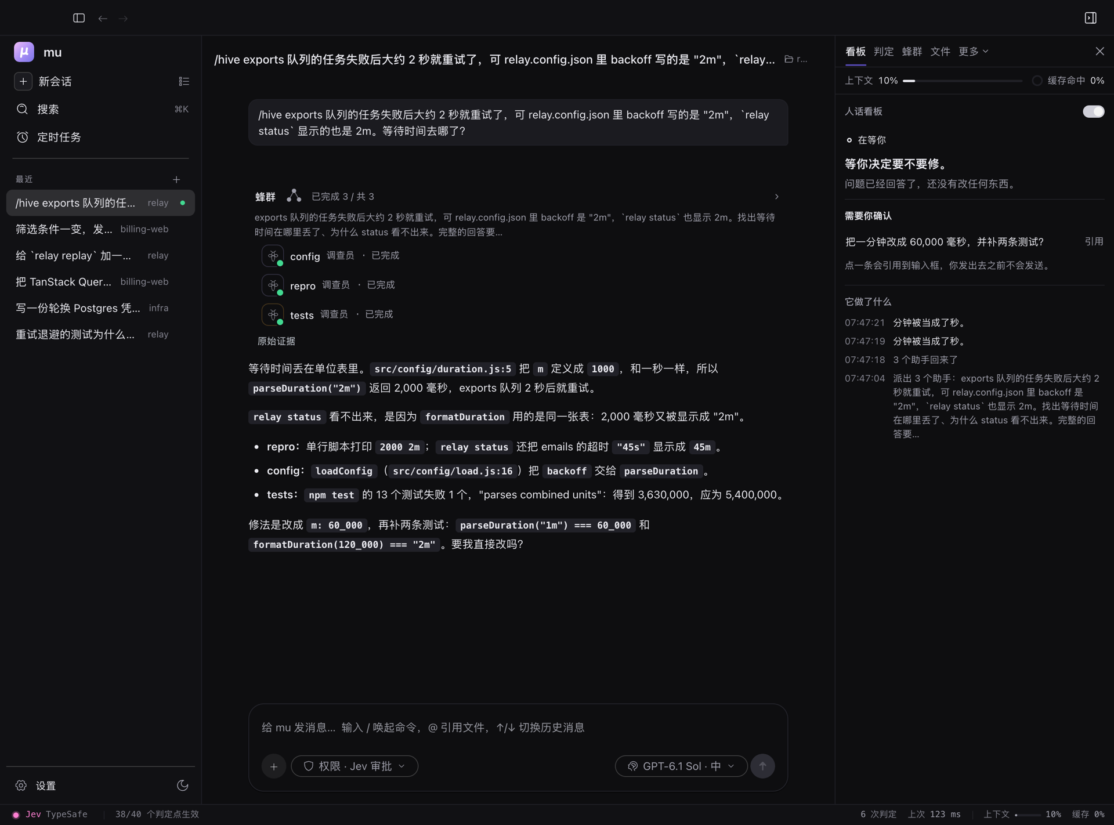Toggle dark mode with the moon icon
Screen dimensions: 1114x825
pyautogui.click(x=183, y=785)
